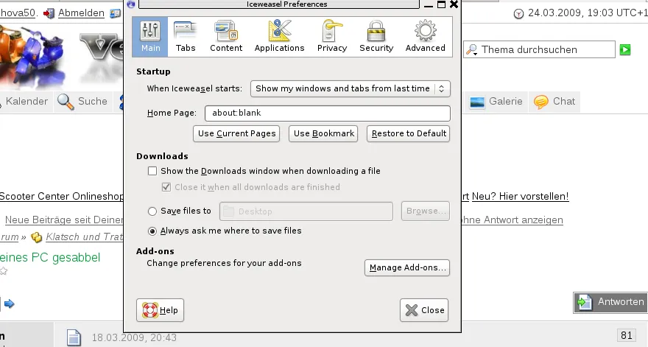Image resolution: width=648 pixels, height=347 pixels.
Task: Click the green search go arrow
Action: 625,49
